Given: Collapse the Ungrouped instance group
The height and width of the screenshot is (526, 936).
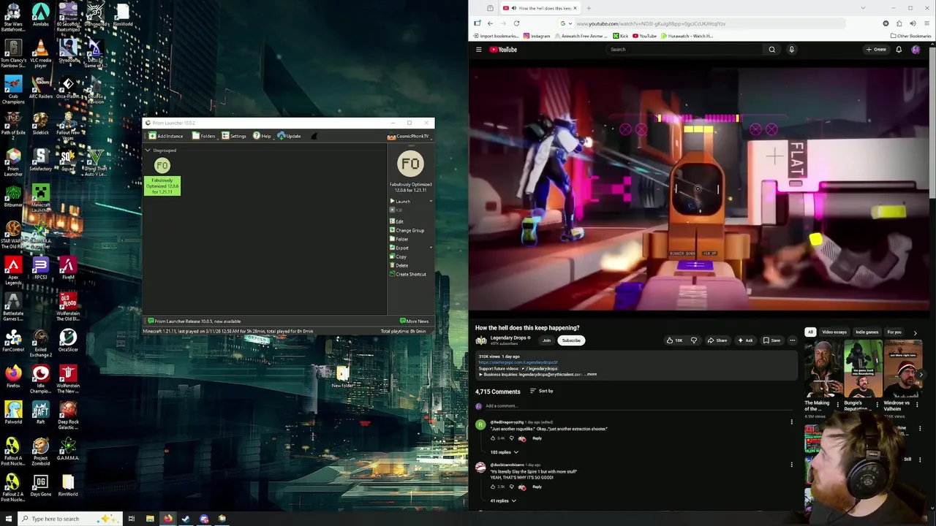Looking at the screenshot, I should pyautogui.click(x=148, y=150).
